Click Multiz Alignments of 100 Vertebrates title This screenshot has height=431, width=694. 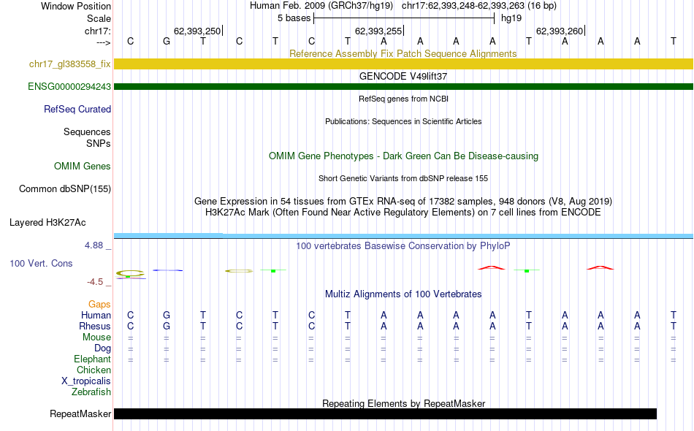pyautogui.click(x=403, y=294)
